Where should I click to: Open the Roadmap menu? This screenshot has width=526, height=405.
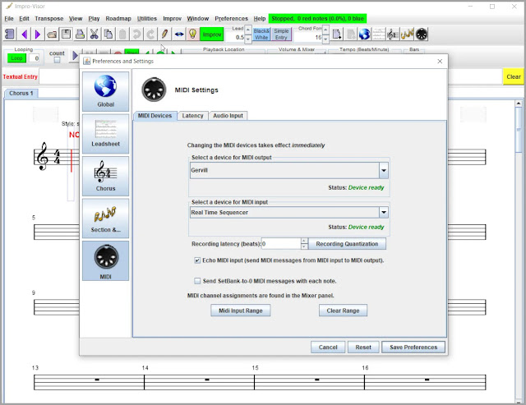pos(118,18)
